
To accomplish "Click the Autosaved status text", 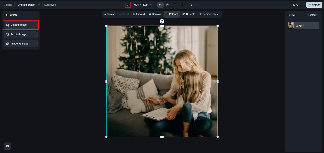I will [50, 5].
